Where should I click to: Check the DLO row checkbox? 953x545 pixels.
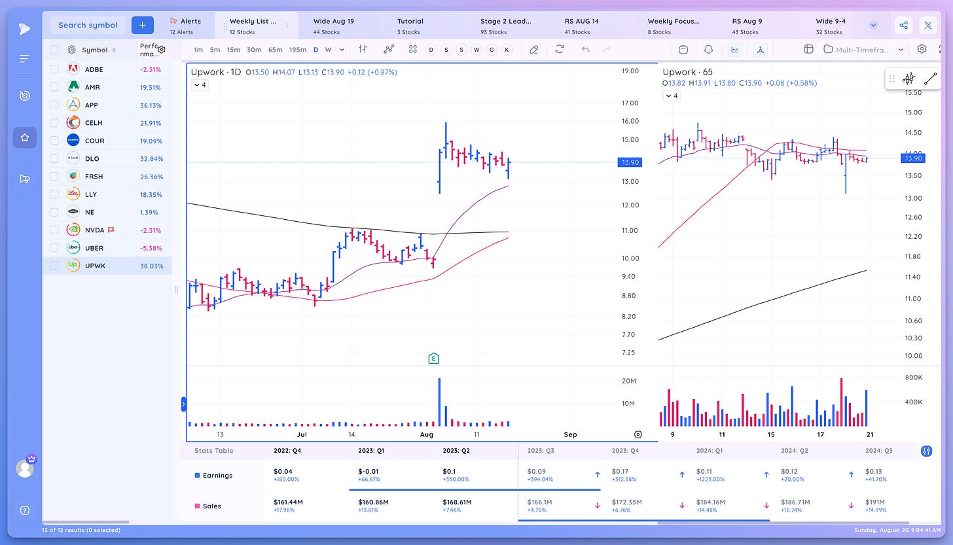[x=54, y=158]
